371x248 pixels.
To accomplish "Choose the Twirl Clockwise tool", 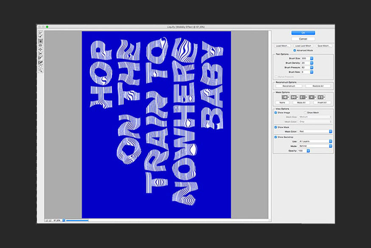I will click(x=40, y=41).
